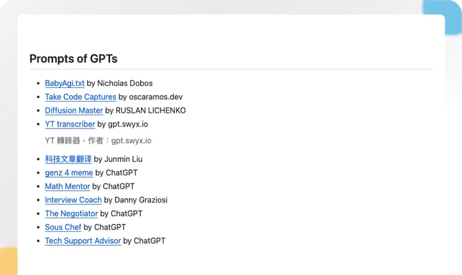Click the translation line 'YT 轉錄器，作者：gpt.swyx.io'
This screenshot has width=462, height=275.
click(x=98, y=141)
